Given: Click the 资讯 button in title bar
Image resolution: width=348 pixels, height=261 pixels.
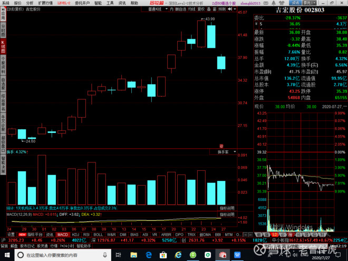Looking at the screenshot, I should point(295,3).
